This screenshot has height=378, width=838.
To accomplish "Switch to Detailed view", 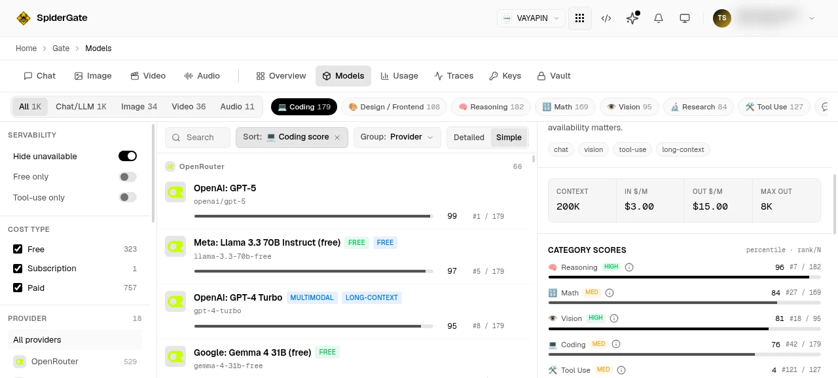I will (469, 138).
